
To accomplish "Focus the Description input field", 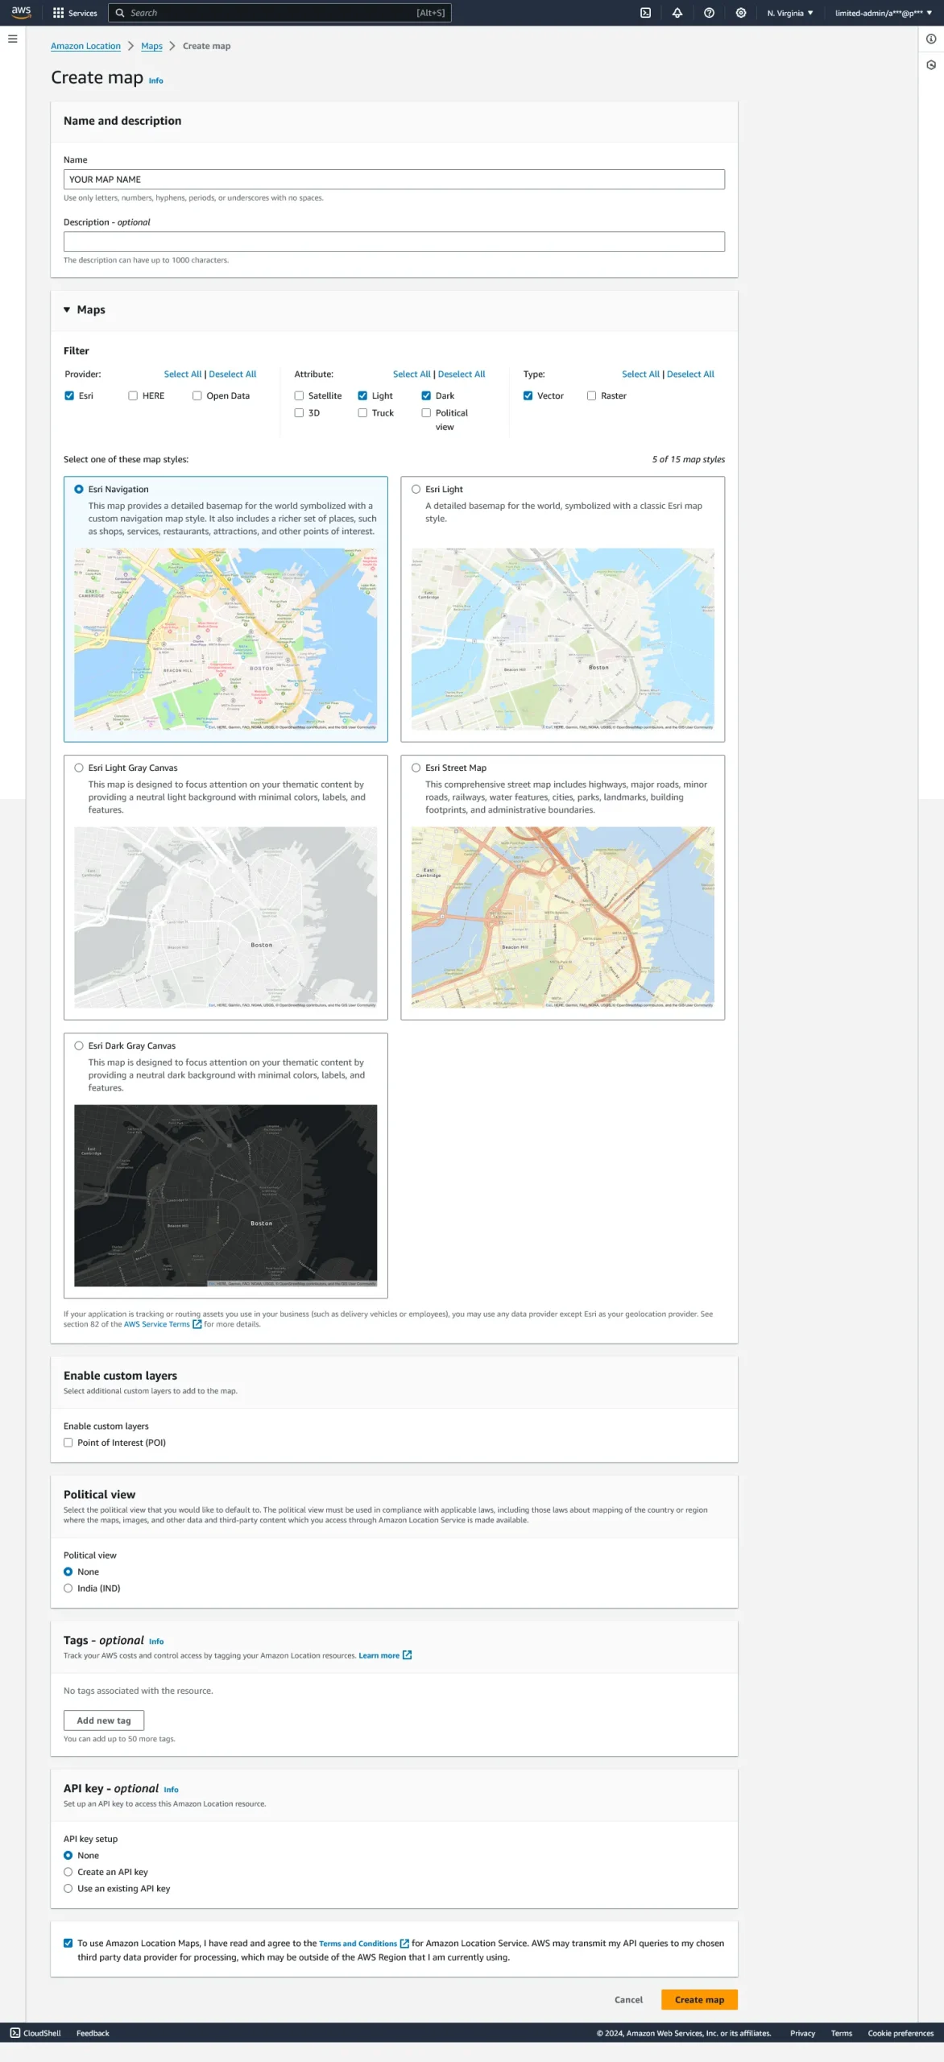I will [x=394, y=242].
